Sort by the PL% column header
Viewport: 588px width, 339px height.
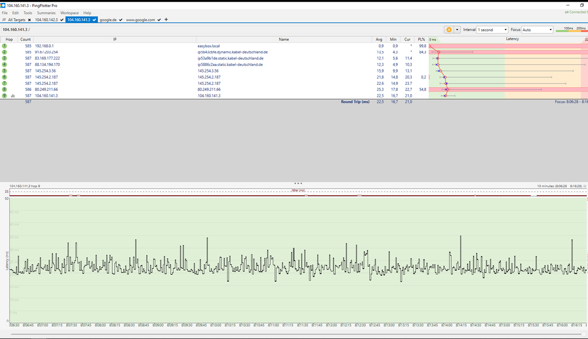coord(421,39)
